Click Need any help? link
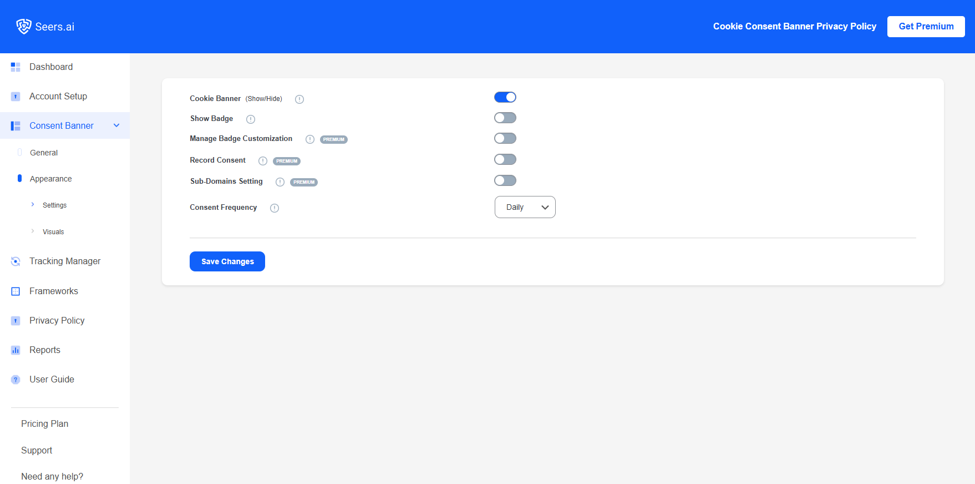This screenshot has height=484, width=975. coord(52,477)
